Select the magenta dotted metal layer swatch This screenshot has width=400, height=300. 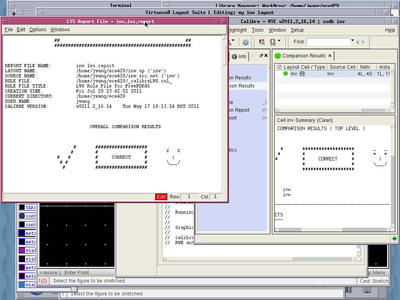pyautogui.click(x=22, y=268)
